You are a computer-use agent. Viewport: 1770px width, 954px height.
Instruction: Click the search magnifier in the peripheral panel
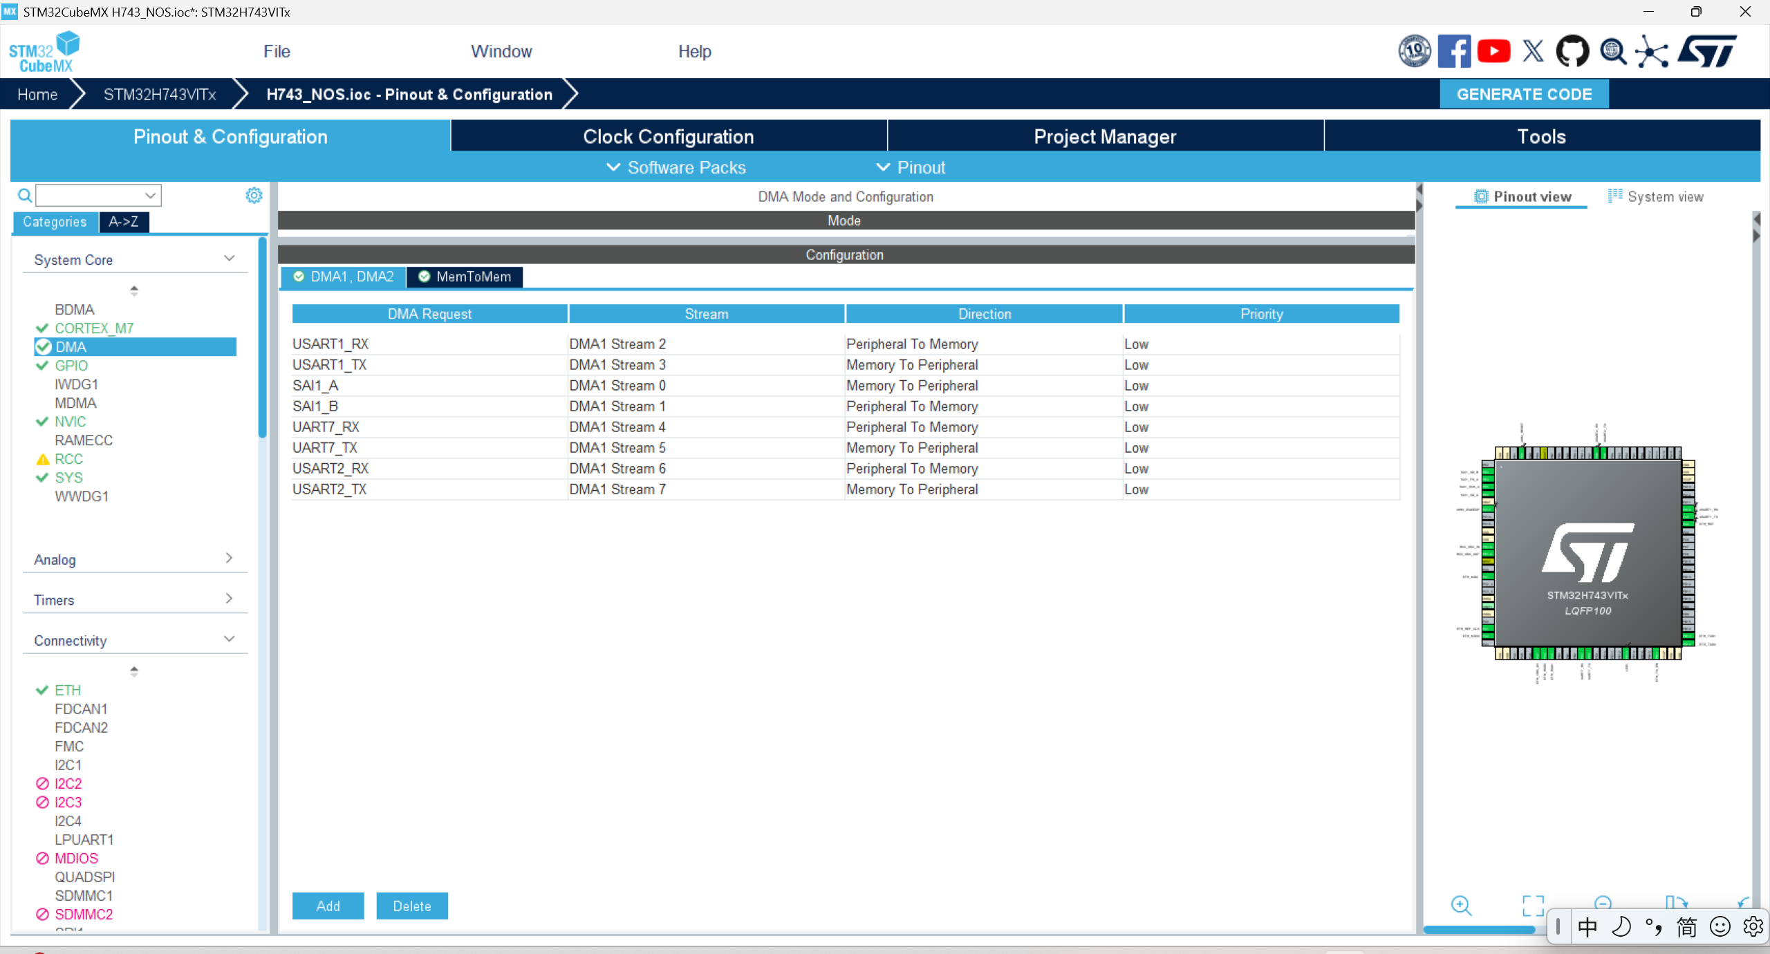(x=24, y=196)
